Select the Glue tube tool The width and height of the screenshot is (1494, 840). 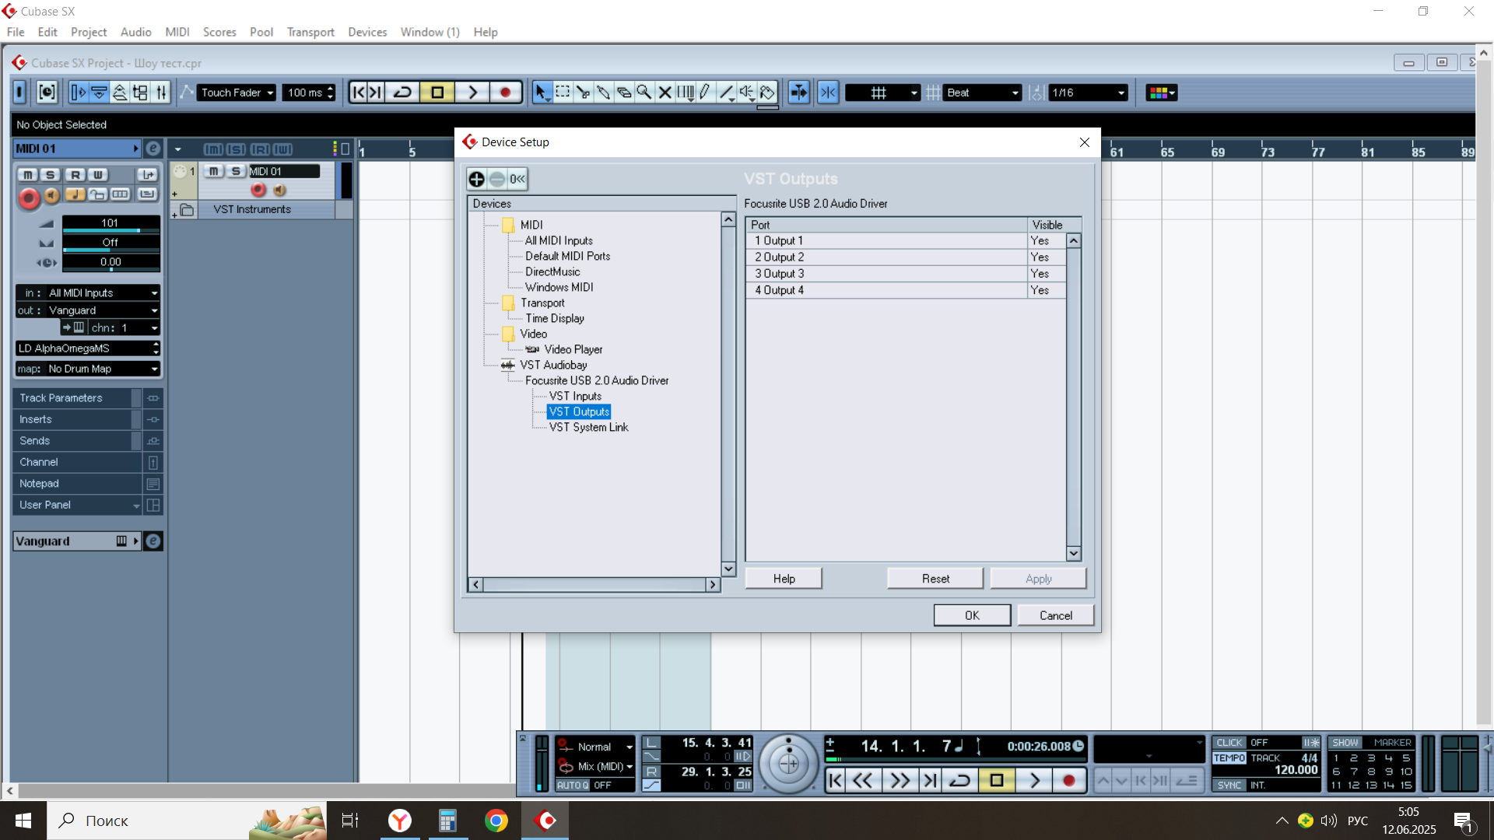tap(603, 93)
